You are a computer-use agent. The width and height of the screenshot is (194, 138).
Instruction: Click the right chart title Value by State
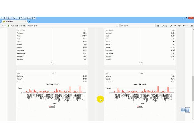tap(140, 84)
